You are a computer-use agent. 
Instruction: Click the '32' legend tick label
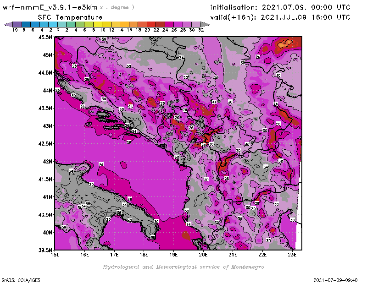click(x=201, y=30)
